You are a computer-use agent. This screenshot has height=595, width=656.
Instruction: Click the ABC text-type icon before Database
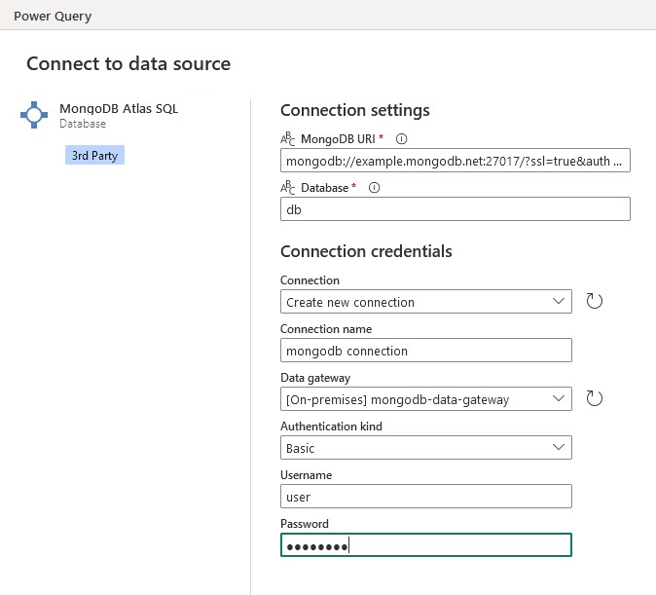pos(287,188)
